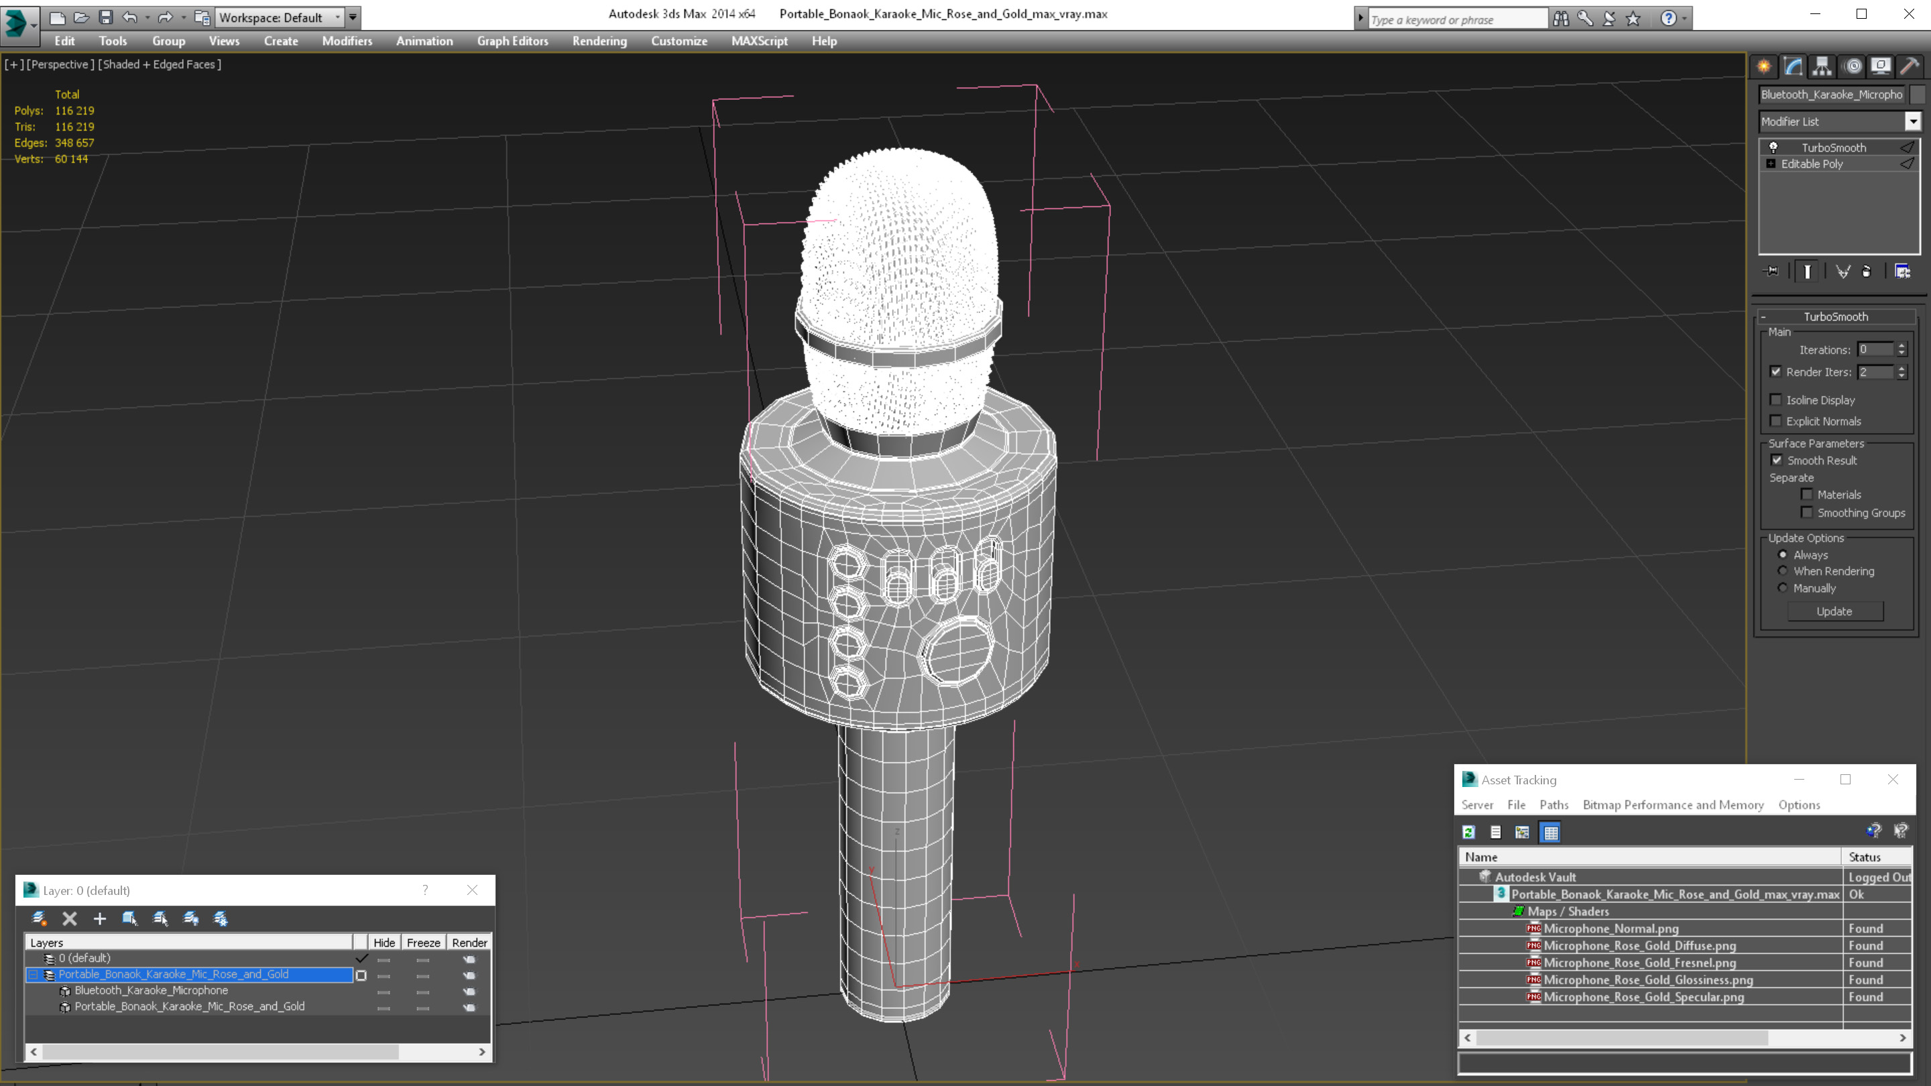Toggle Render Iters checkbox
1931x1086 pixels.
click(x=1776, y=372)
